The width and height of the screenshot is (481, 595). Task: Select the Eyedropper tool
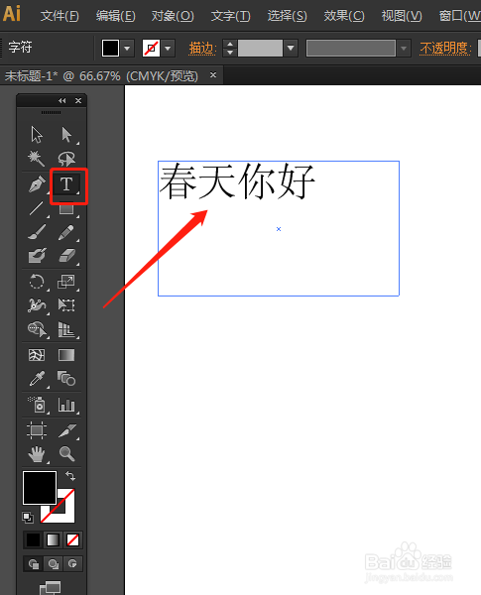[37, 379]
